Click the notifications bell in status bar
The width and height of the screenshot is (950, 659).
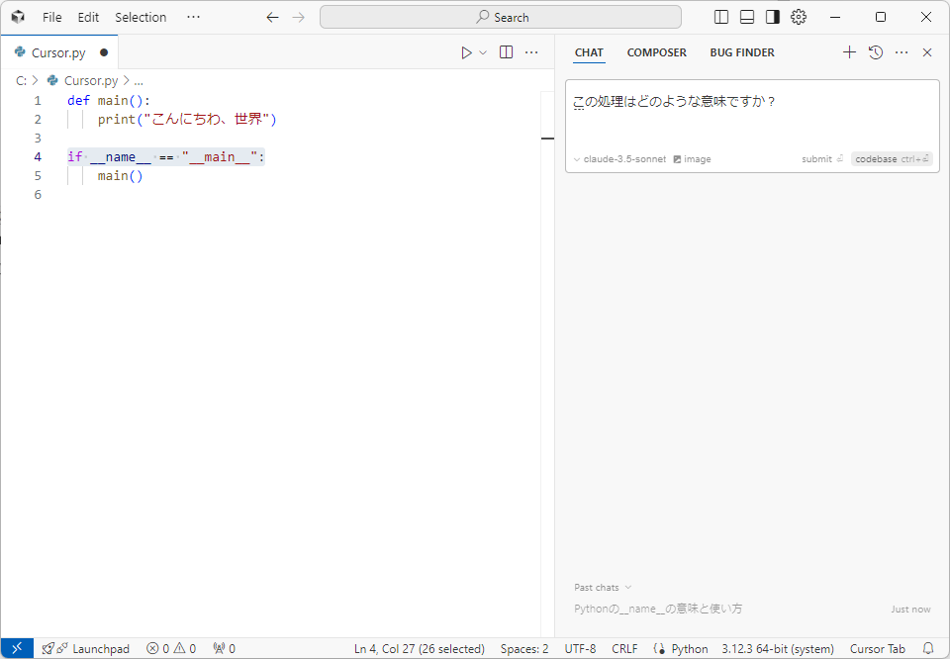(x=928, y=649)
